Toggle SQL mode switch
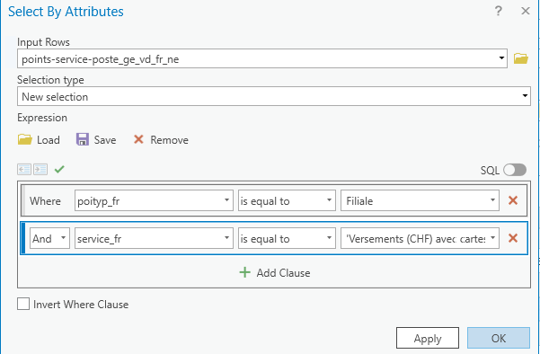Screen dimensions: 540x354 click(x=515, y=170)
